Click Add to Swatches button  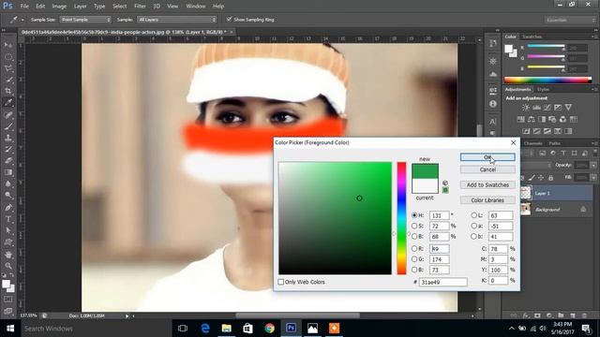pos(487,184)
